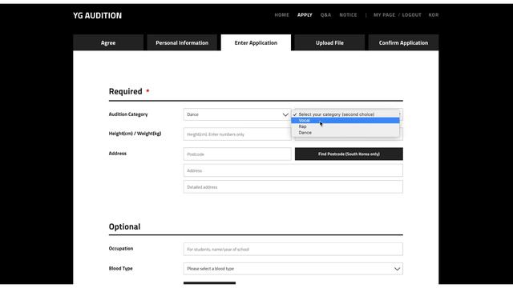Image resolution: width=513 pixels, height=288 pixels.
Task: Go to HOME in the top navigation
Action: click(281, 14)
